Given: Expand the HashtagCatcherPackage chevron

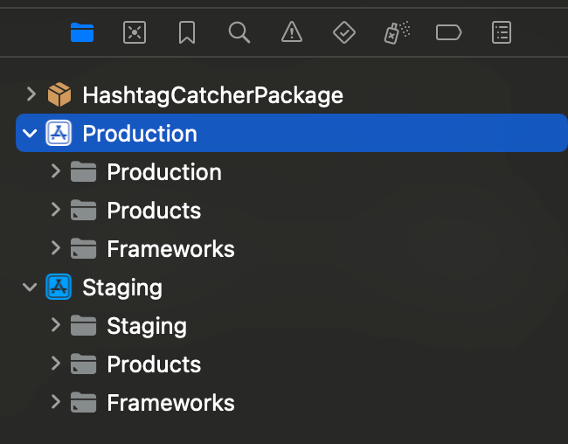Looking at the screenshot, I should tap(31, 94).
